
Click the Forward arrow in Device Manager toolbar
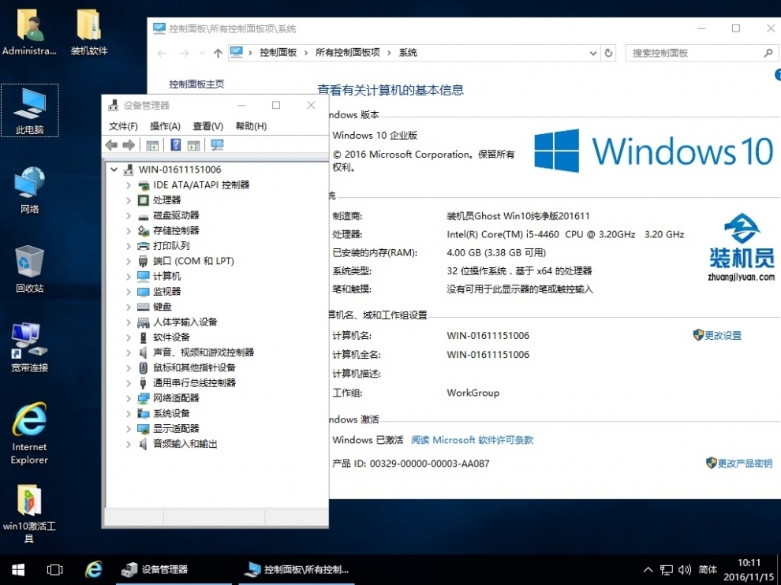point(129,145)
